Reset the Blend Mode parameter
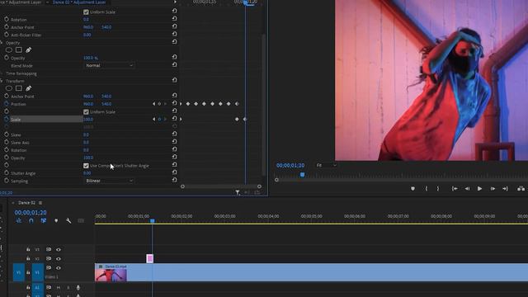Screen dimensions: 528x297 click(x=174, y=64)
